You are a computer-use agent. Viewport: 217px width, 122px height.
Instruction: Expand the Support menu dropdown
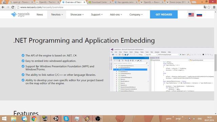97,15
